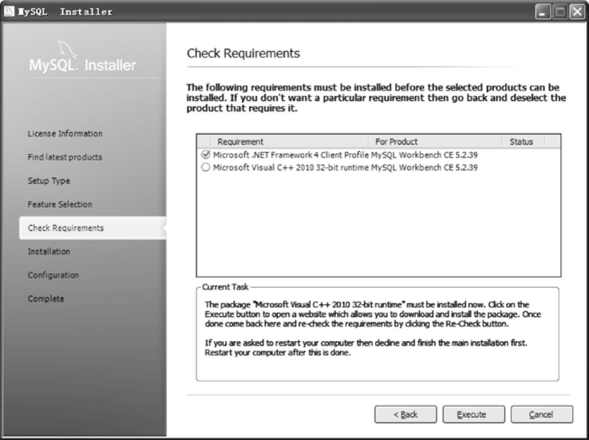Screen dimensions: 589x440
Task: Click the Check Requirements page heading
Action: [x=243, y=53]
